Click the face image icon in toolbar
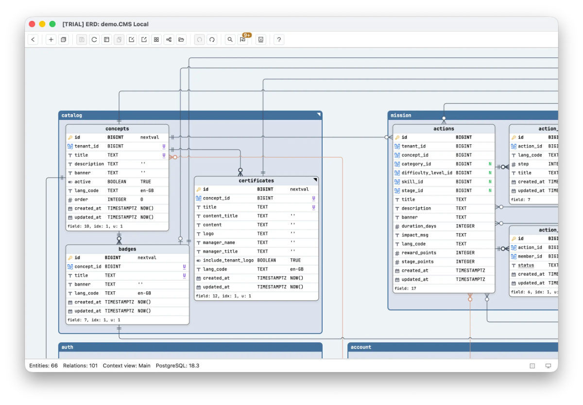The image size is (583, 405). click(261, 40)
